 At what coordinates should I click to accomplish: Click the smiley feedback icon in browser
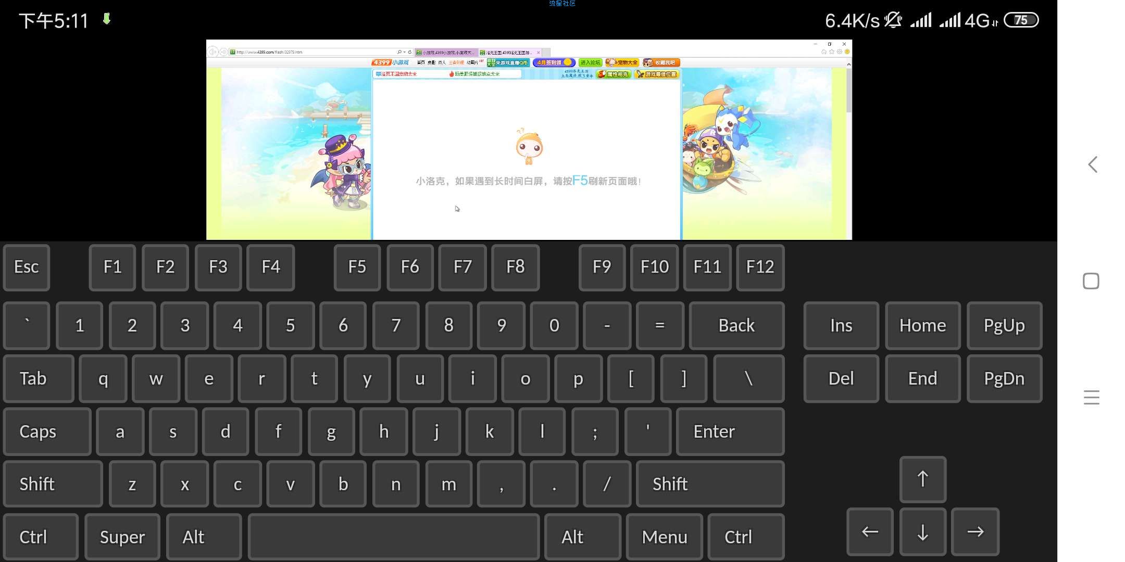pyautogui.click(x=847, y=52)
